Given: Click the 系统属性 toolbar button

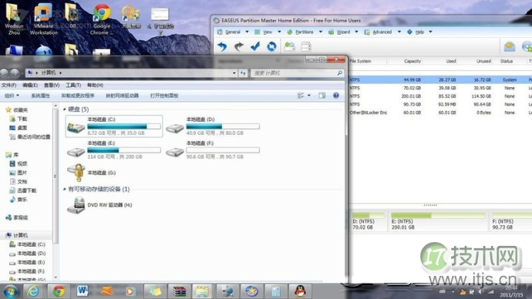Looking at the screenshot, I should coord(40,96).
